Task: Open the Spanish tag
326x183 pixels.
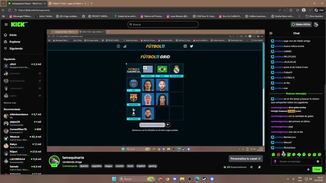Action: point(84,166)
